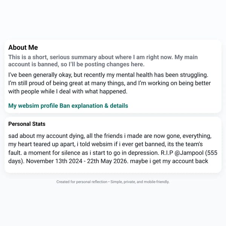
Task: Click the "R.I.P" text
Action: pos(167,153)
